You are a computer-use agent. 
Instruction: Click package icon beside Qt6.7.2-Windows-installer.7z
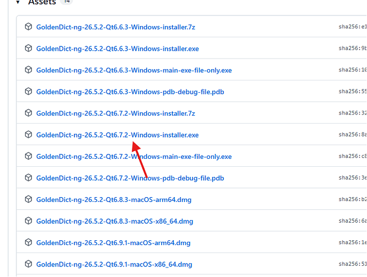click(x=28, y=113)
